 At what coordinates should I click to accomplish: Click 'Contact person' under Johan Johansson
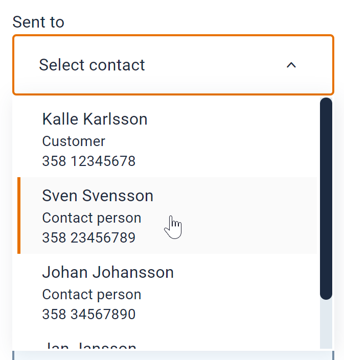tap(91, 295)
